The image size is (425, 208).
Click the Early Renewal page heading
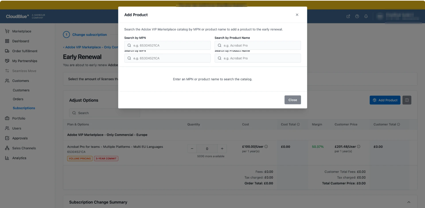coord(82,57)
